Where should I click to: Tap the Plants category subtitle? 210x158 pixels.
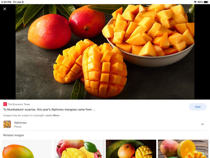(18, 127)
